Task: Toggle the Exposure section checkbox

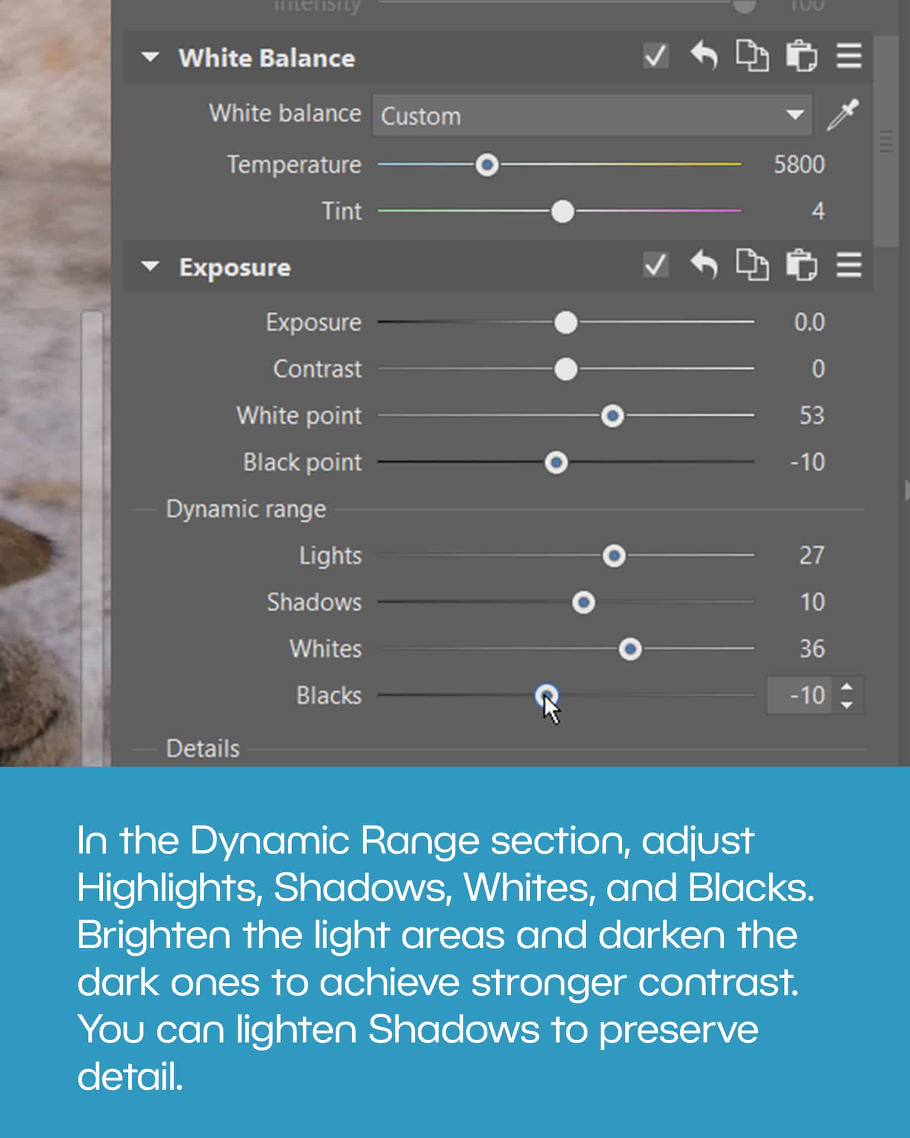Action: (656, 264)
